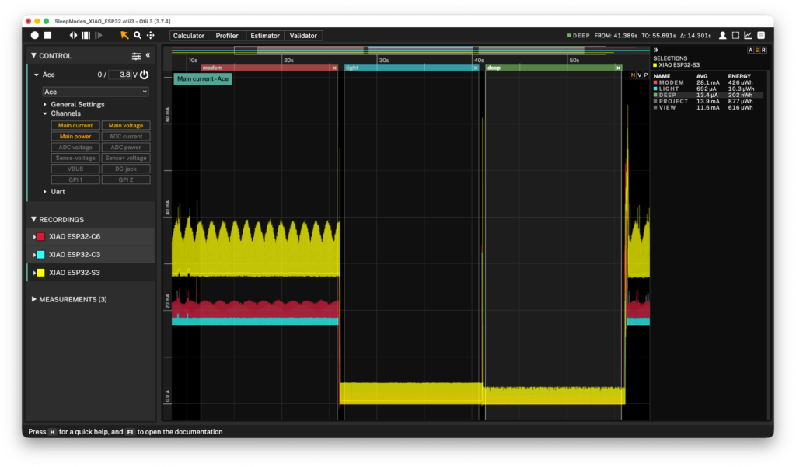Click the yellow XIAO ESP32-S3 color swatch
The width and height of the screenshot is (796, 467).
pyautogui.click(x=40, y=273)
